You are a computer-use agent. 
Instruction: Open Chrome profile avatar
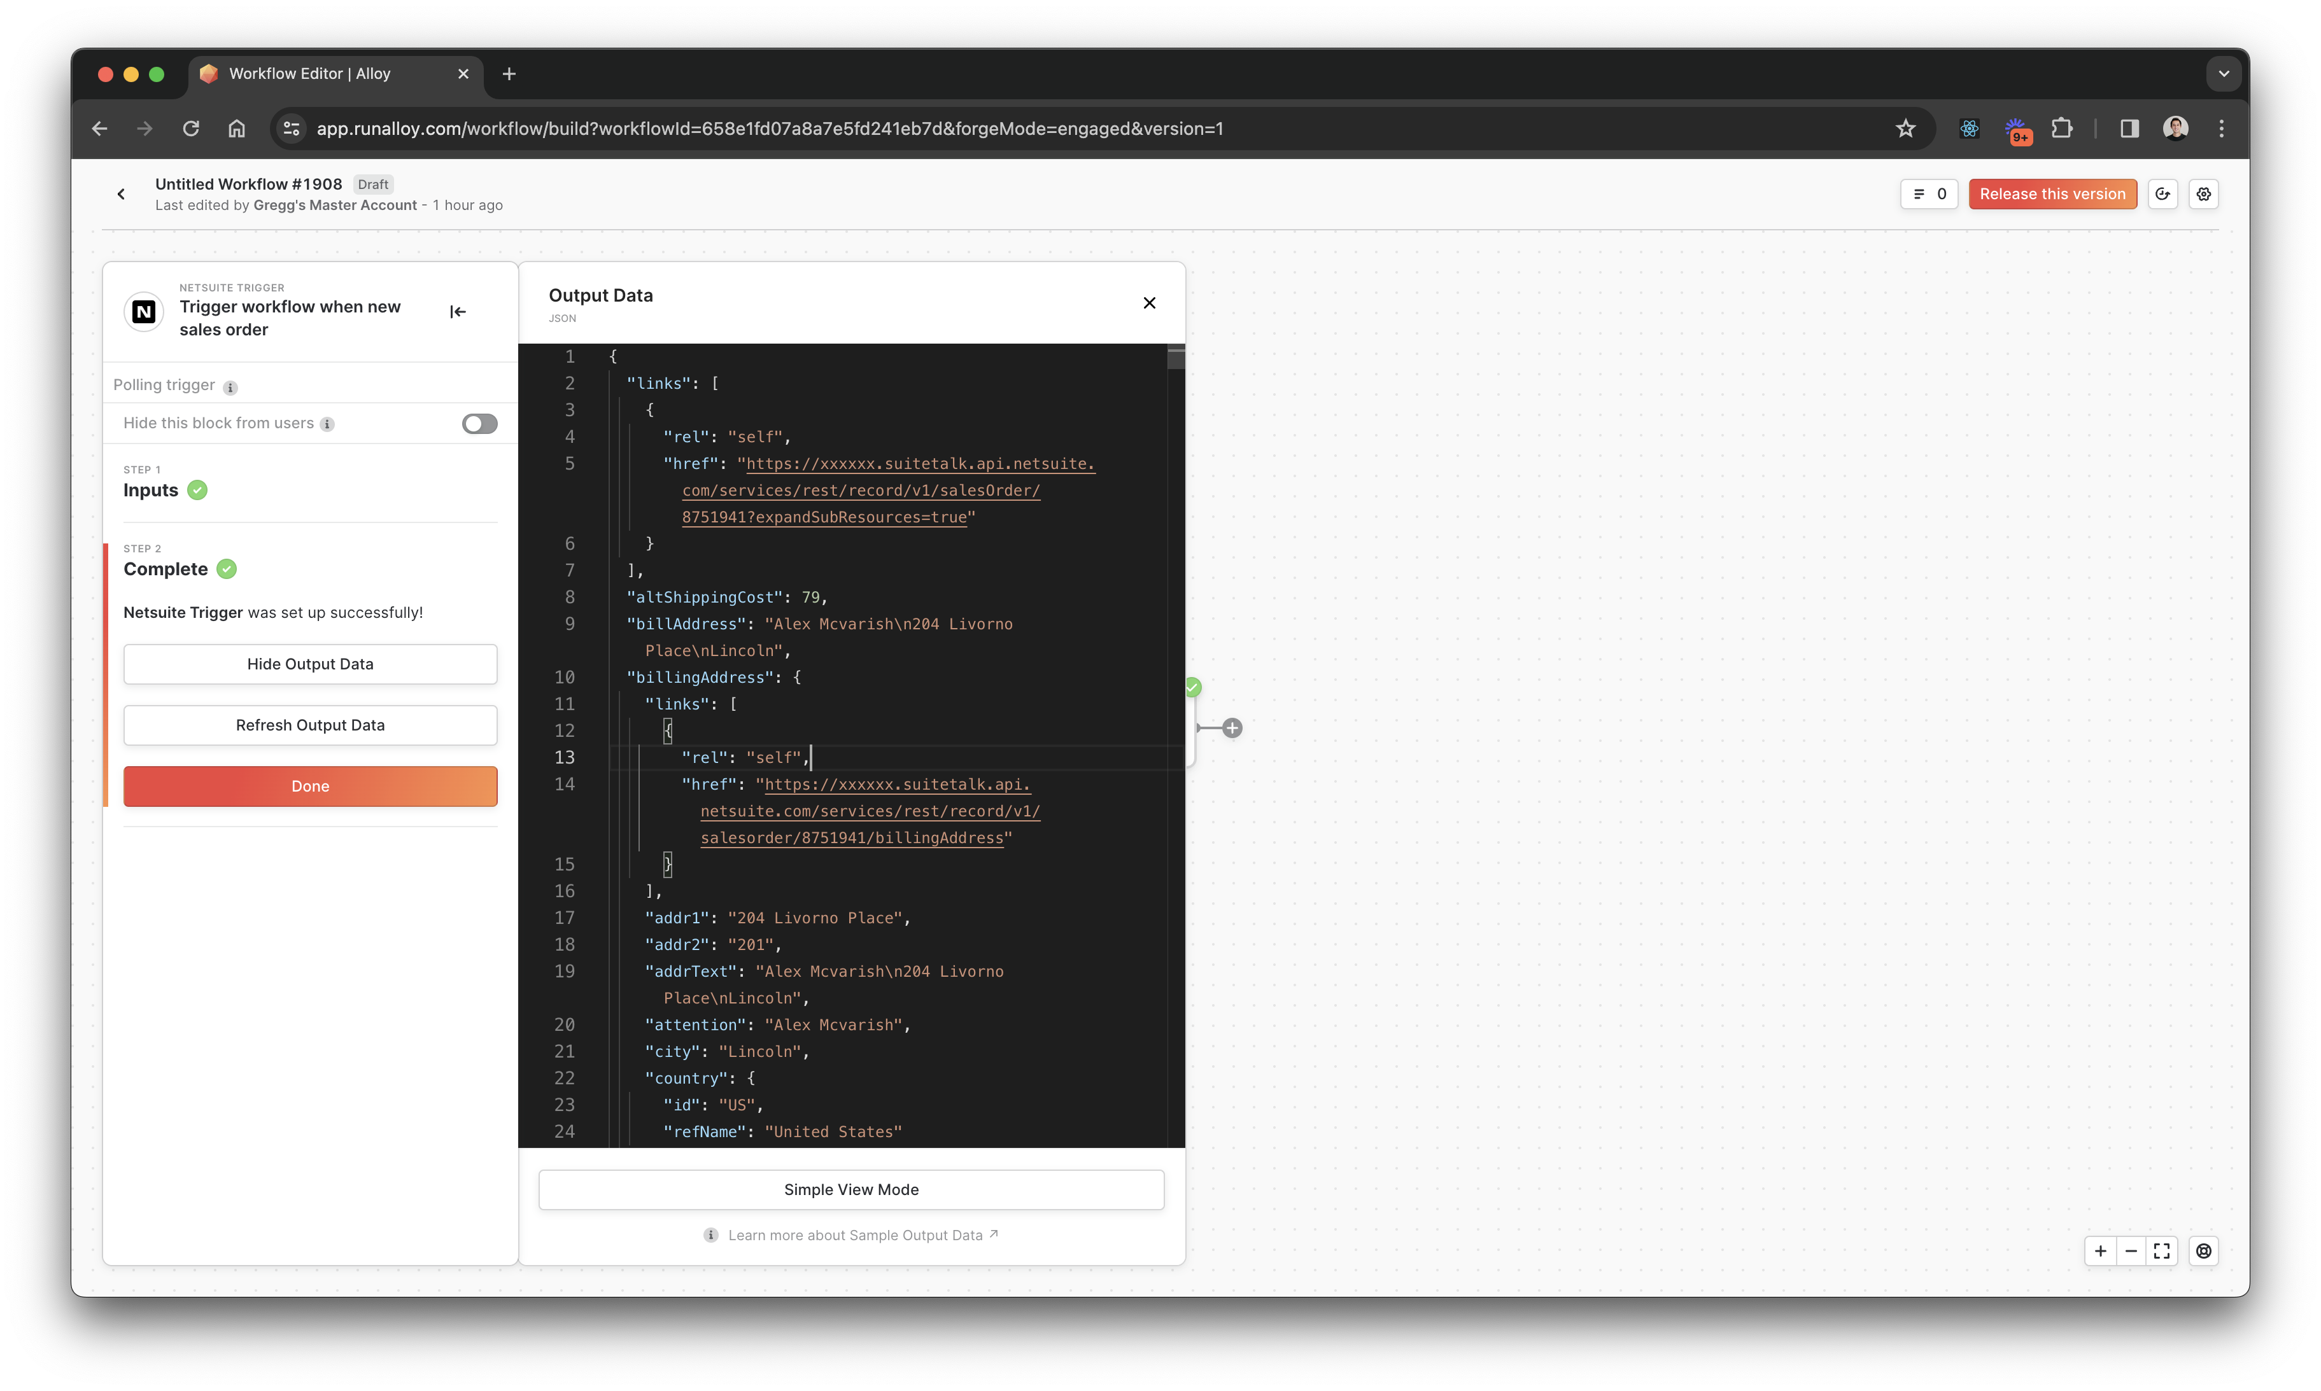tap(2176, 129)
